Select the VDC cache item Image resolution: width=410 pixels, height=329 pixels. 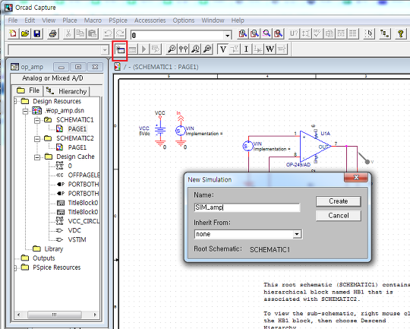(74, 230)
